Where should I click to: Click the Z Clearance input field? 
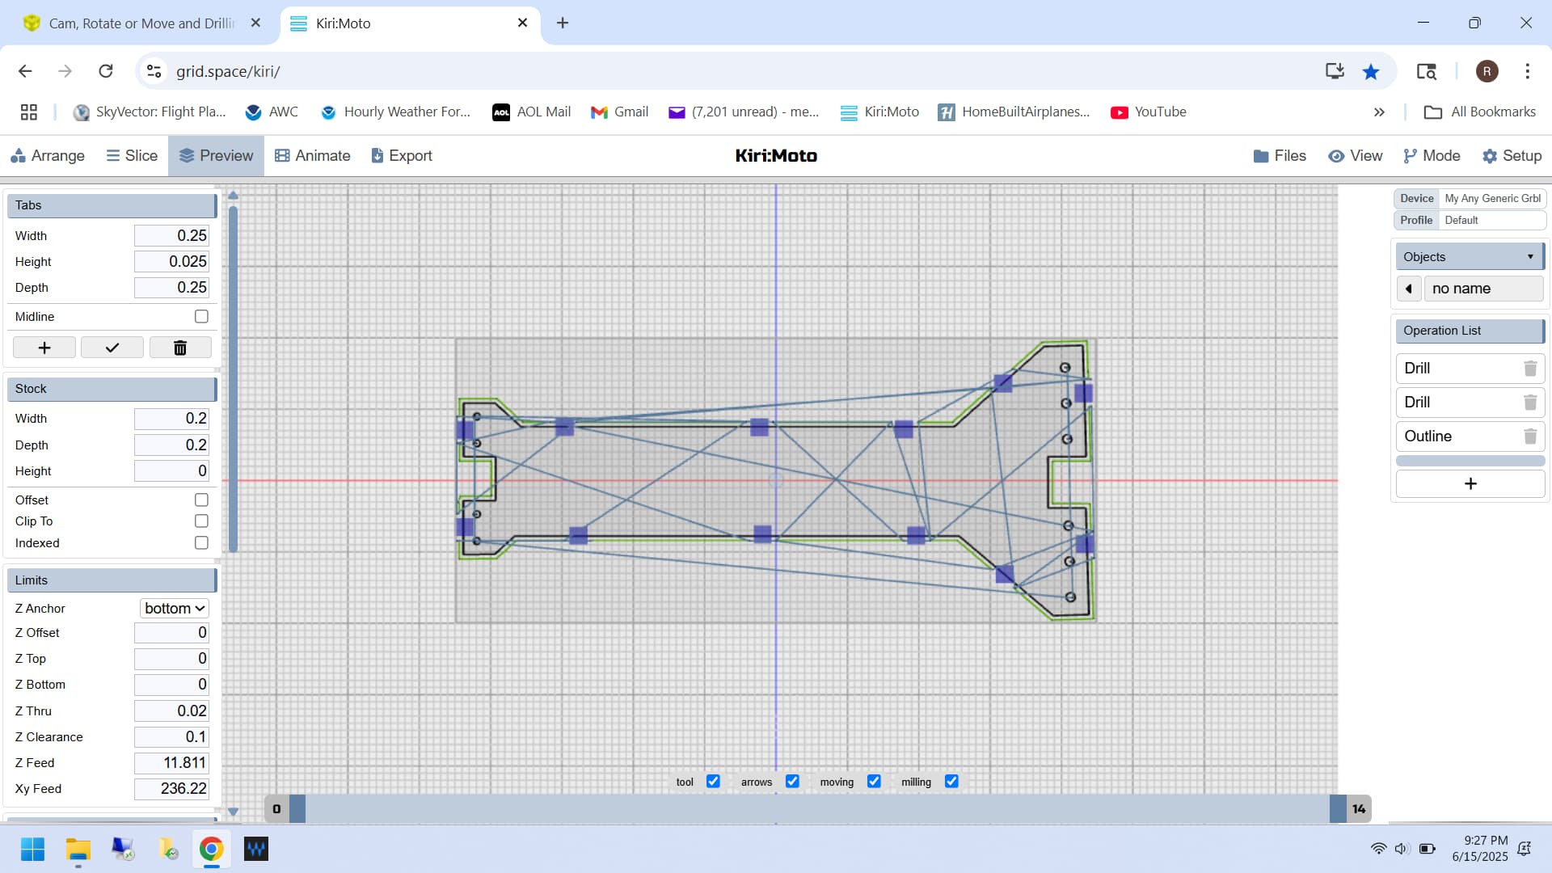(171, 737)
